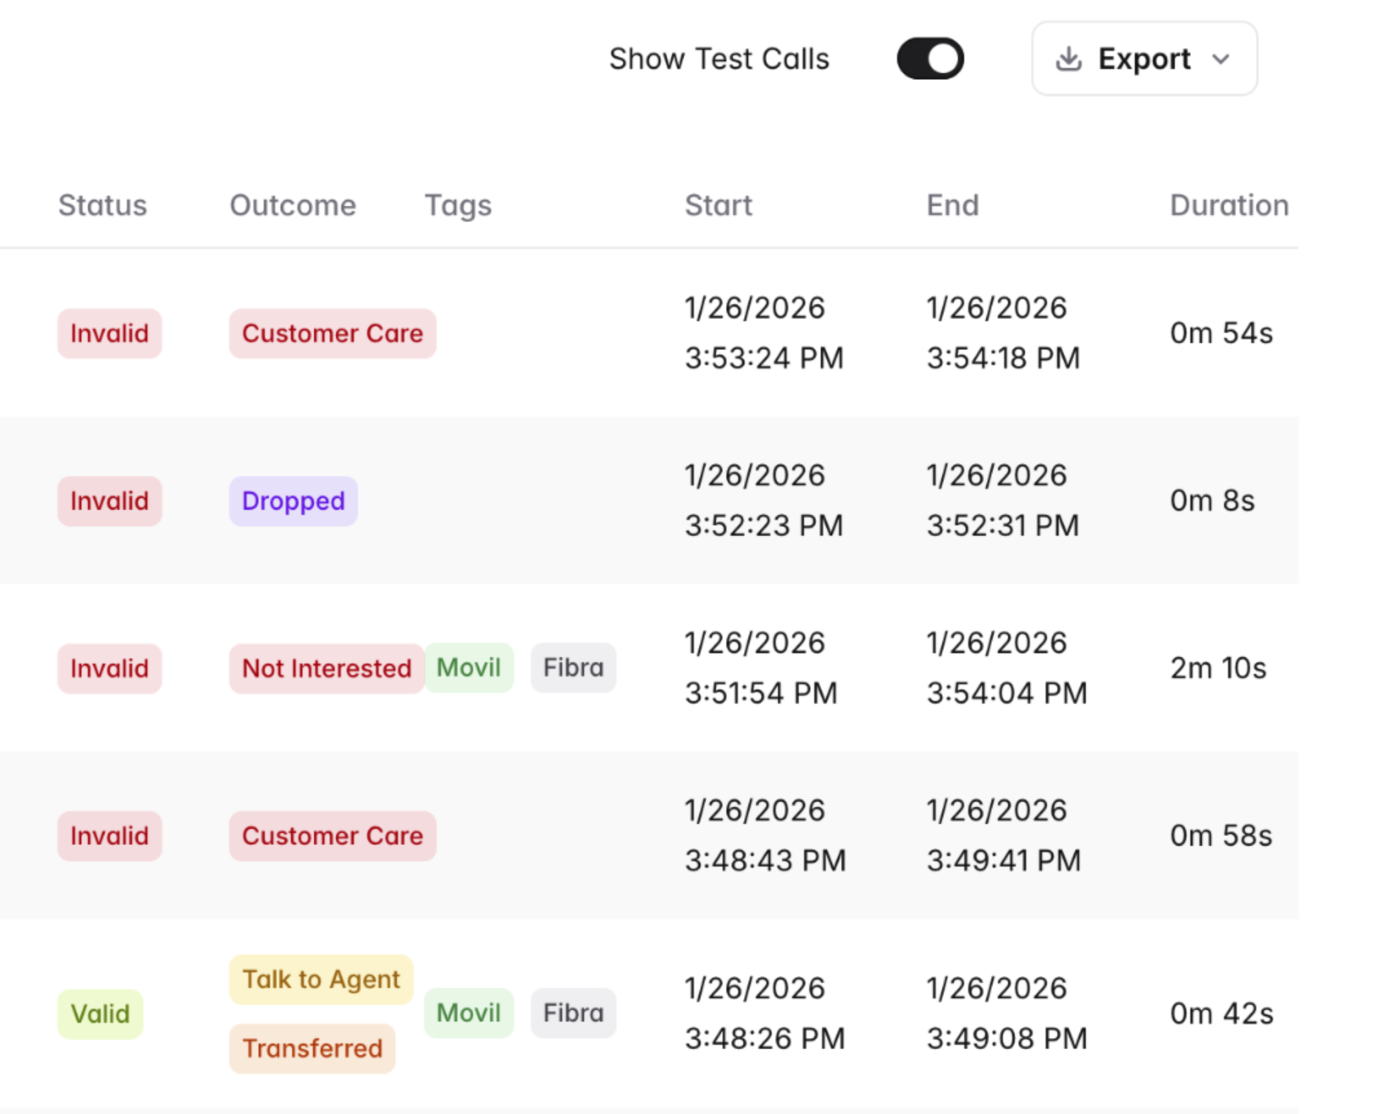Screen dimensions: 1383x1114
Task: Click the Valid status badge
Action: tap(100, 1013)
